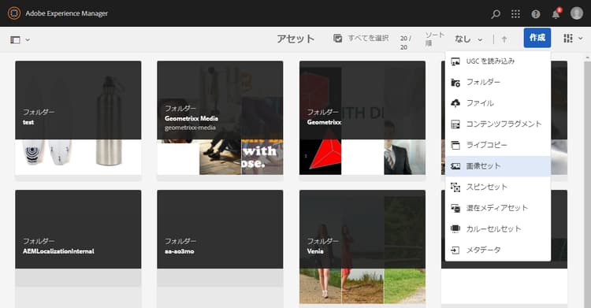The width and height of the screenshot is (591, 308).
Task: Expand the rail panel chevron
Action: click(x=28, y=40)
